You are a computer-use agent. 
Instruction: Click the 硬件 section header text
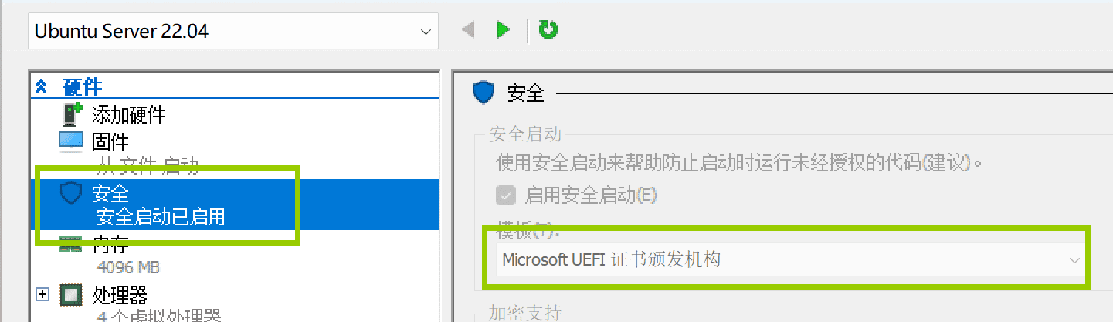83,87
